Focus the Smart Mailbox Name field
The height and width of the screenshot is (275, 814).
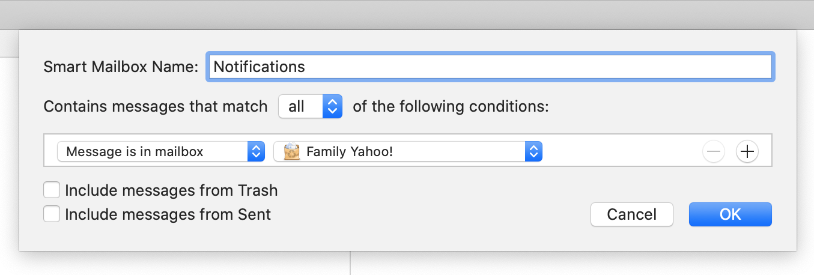[490, 67]
